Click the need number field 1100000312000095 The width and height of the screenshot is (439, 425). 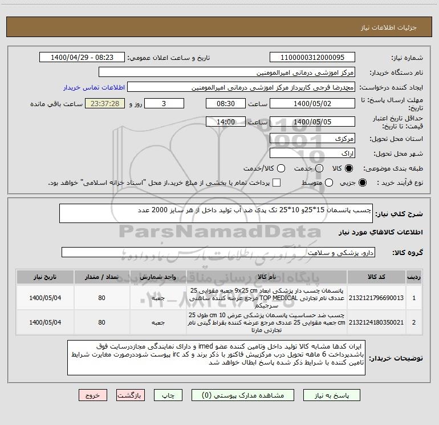(312, 58)
